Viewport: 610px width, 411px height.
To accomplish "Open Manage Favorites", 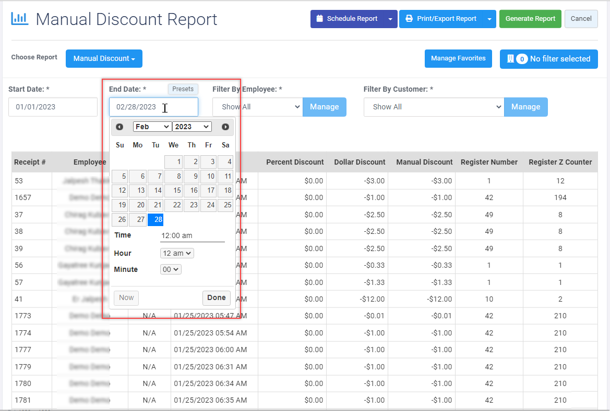I will click(x=458, y=58).
